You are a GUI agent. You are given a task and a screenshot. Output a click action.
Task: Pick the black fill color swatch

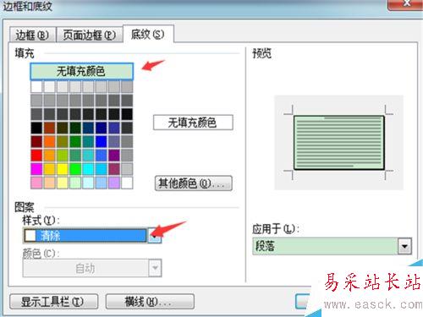pos(36,128)
